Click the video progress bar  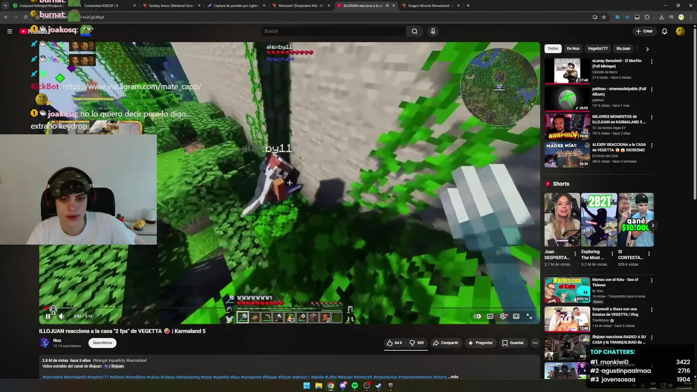point(289,308)
